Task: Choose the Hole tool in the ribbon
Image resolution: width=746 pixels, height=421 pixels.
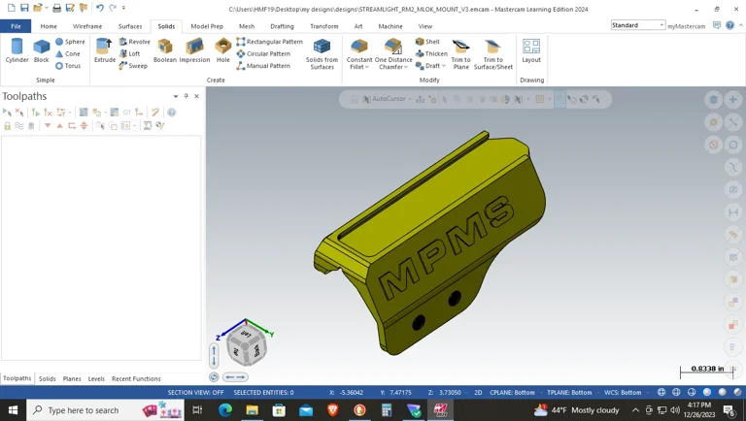Action: [x=223, y=50]
